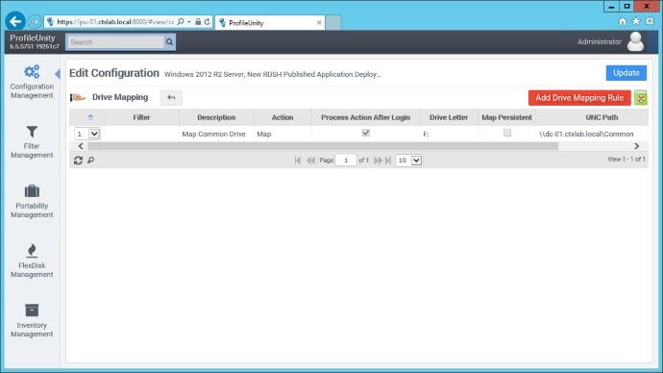Click the grid scroll right arrow

point(636,146)
